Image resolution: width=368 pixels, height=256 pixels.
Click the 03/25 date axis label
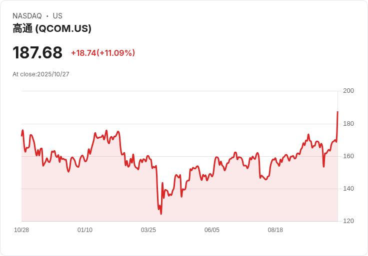[148, 230]
